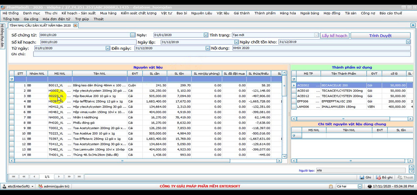Open the Kiểm soát chất lượng menu
417x195 pixels.
[x=138, y=13]
